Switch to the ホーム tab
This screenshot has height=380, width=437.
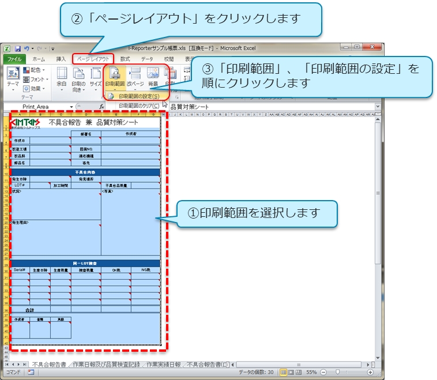coord(39,59)
